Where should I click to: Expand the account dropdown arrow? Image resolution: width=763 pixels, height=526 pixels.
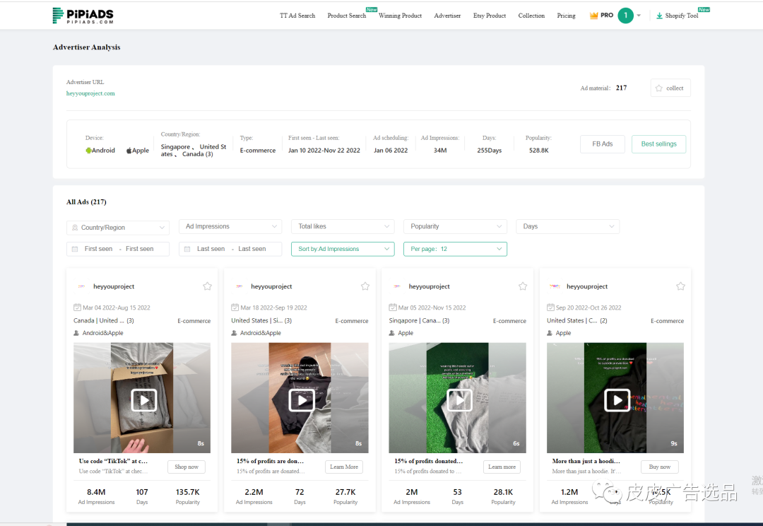[x=639, y=16]
